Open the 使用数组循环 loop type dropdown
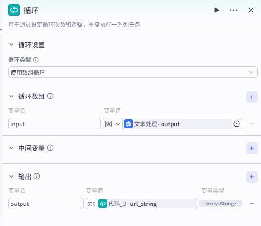 click(133, 72)
